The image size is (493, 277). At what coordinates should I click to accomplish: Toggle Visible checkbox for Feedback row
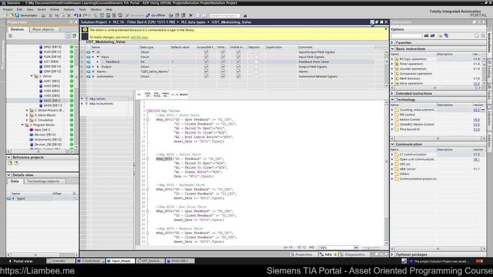click(x=238, y=62)
